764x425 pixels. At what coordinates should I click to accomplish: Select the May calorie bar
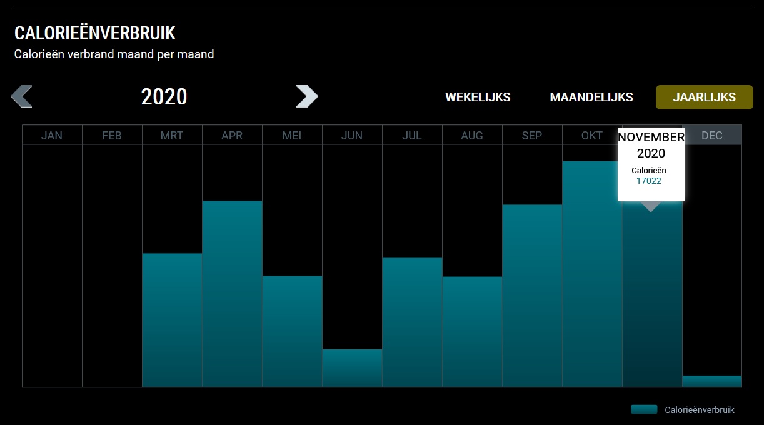tap(292, 331)
